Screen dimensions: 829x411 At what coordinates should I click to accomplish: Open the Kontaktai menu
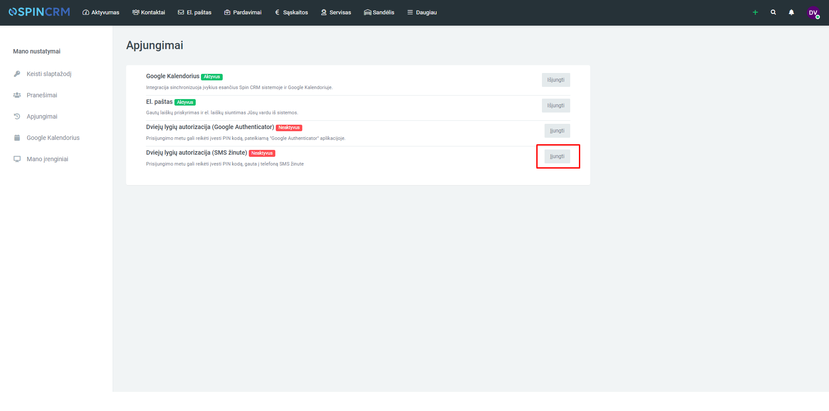click(x=149, y=13)
